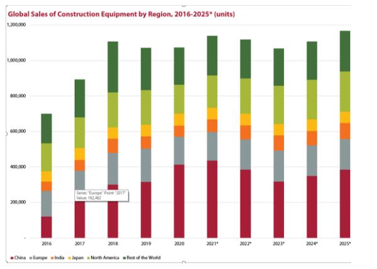The image size is (377, 269).
Task: Select the 2019 Europe bar segment
Action: [x=146, y=166]
